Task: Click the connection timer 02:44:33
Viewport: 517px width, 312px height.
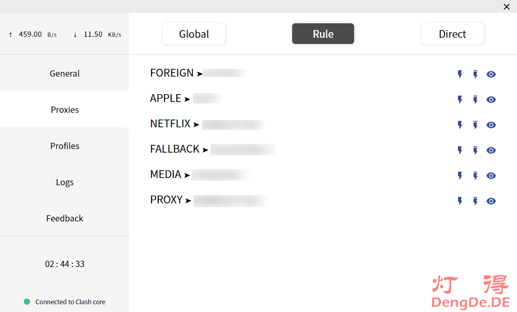Action: [65, 264]
